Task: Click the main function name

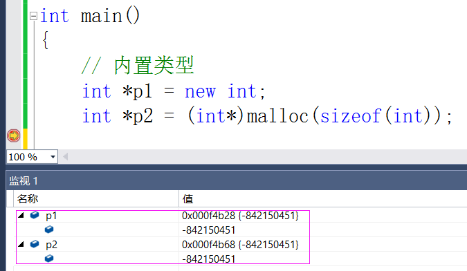Action: click(102, 16)
